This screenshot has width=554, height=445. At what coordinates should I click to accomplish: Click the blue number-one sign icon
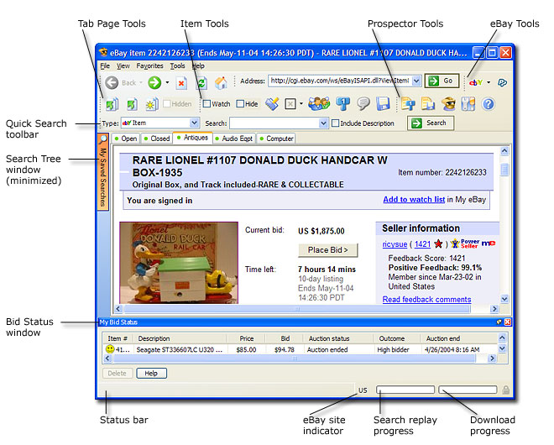coord(342,103)
